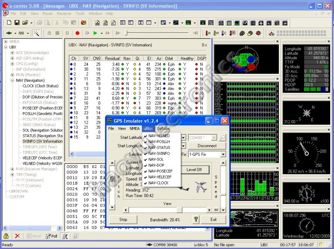Adjust the Yaw horizontal slider thumb

180,210
